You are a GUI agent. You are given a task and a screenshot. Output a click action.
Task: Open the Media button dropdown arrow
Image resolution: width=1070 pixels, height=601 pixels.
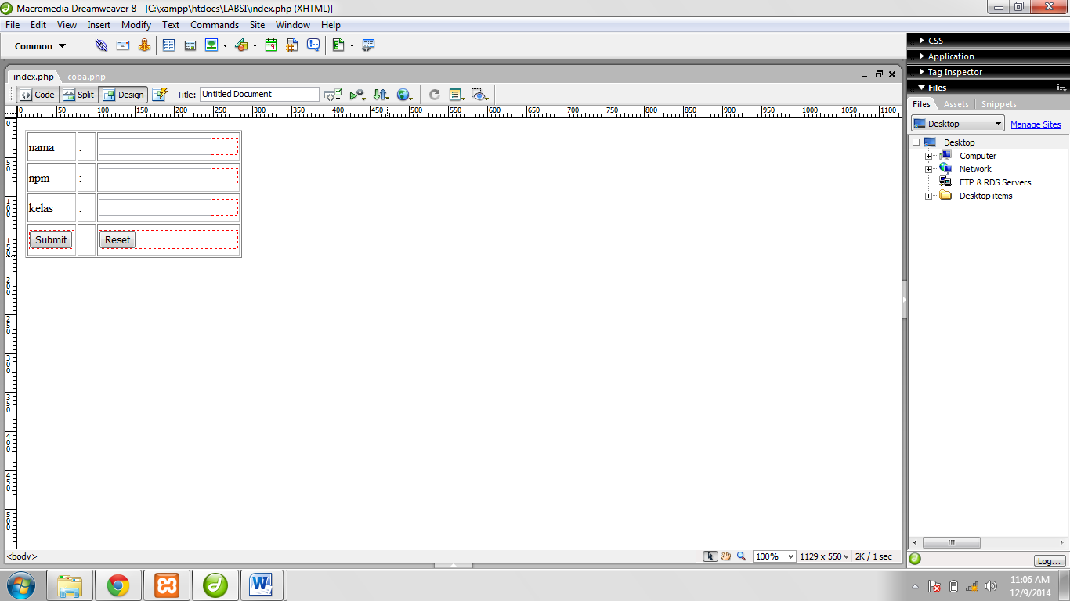[255, 46]
